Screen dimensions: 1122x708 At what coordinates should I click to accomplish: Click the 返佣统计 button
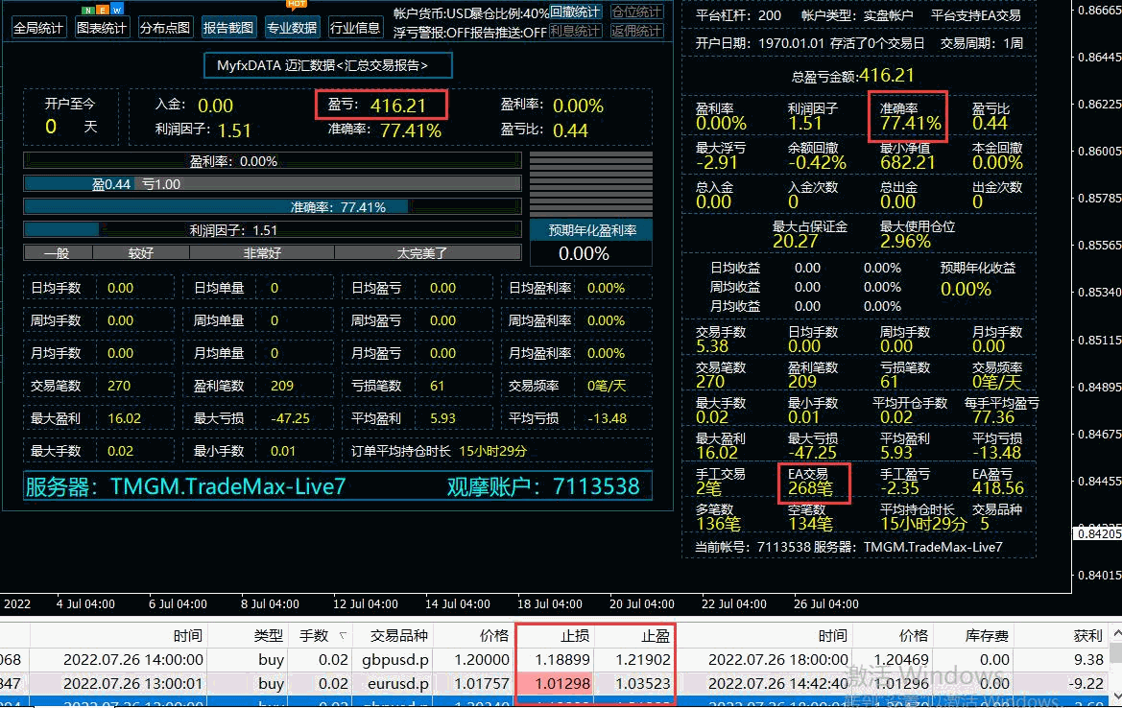click(637, 32)
